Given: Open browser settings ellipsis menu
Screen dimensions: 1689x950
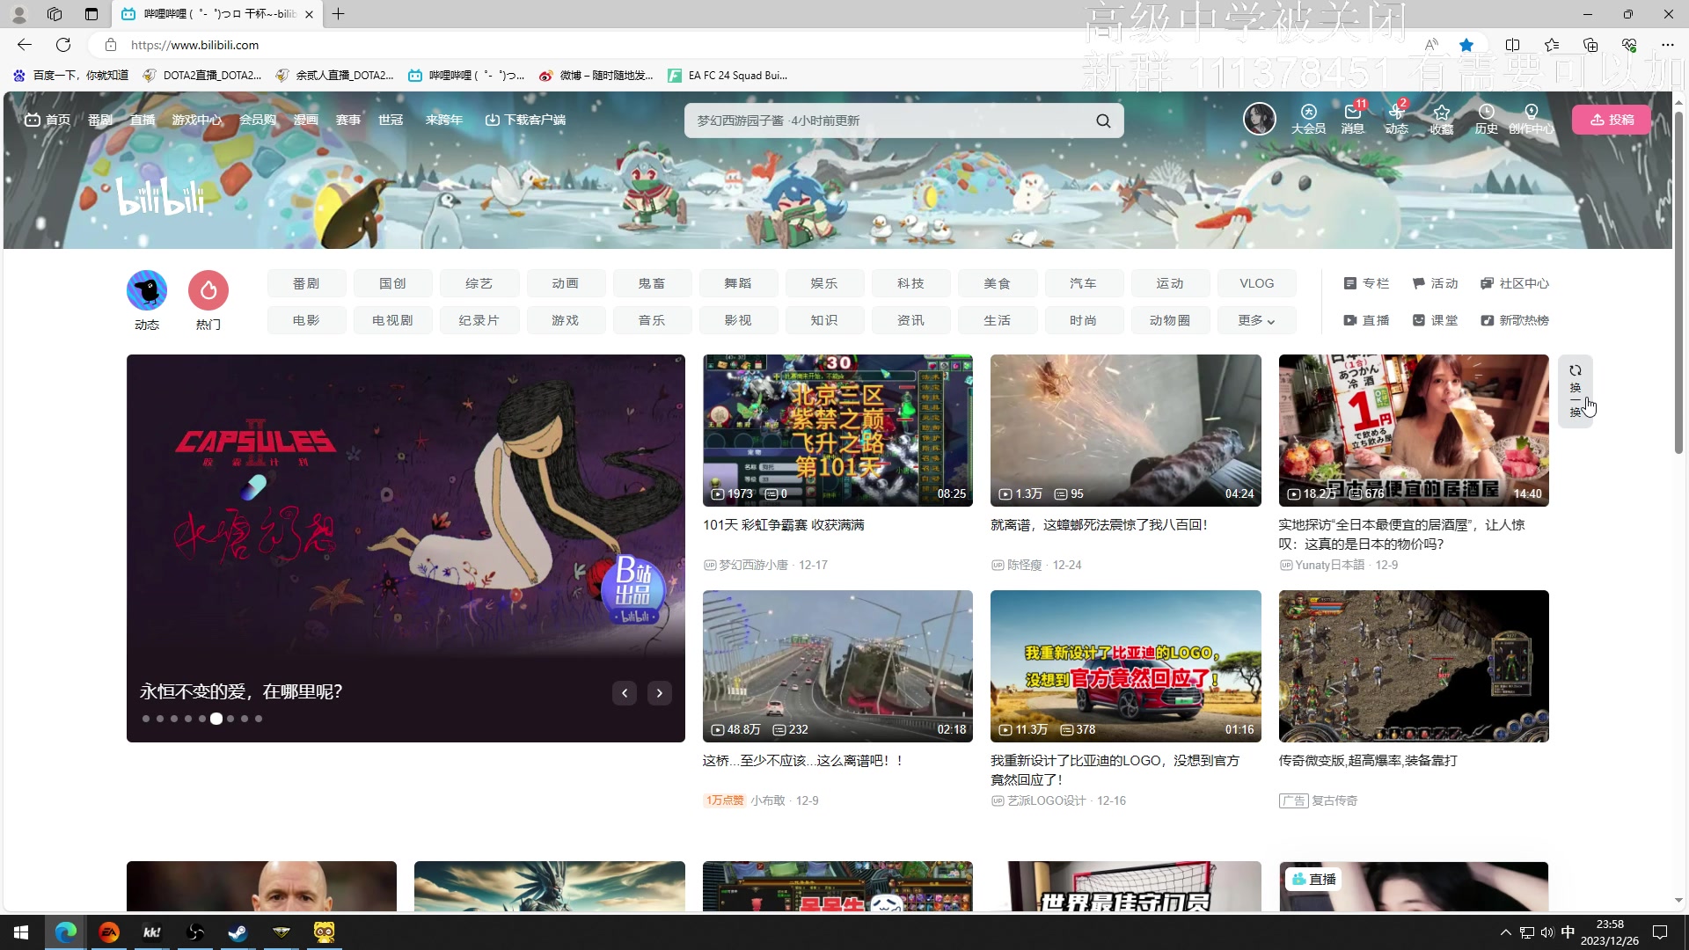Looking at the screenshot, I should point(1667,45).
